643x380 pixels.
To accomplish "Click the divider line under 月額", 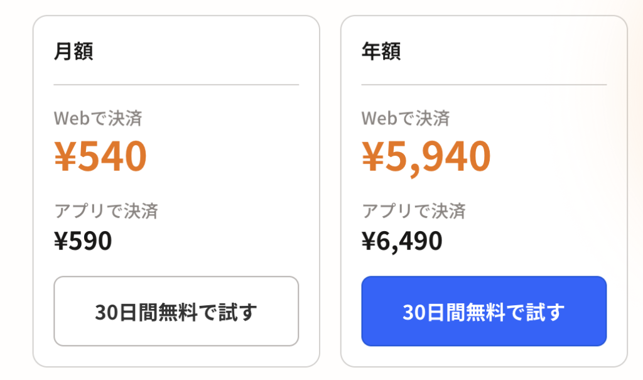I will click(x=176, y=84).
